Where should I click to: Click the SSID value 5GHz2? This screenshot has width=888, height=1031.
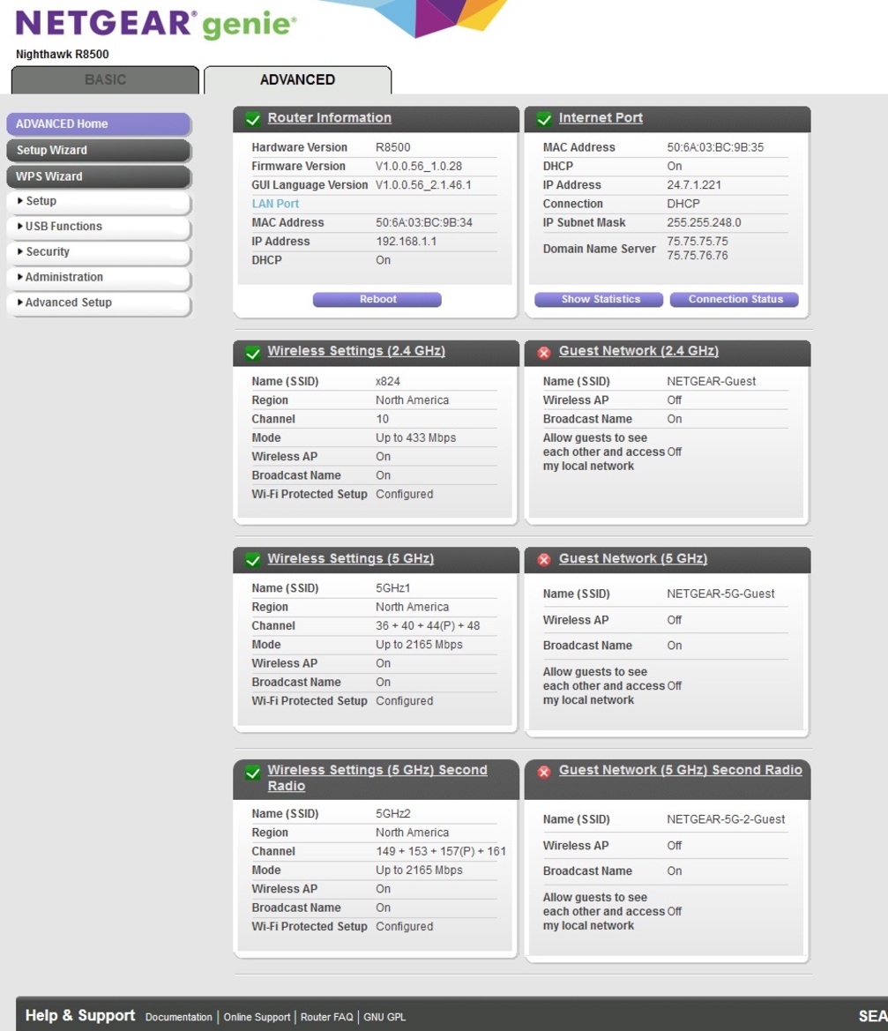click(393, 814)
